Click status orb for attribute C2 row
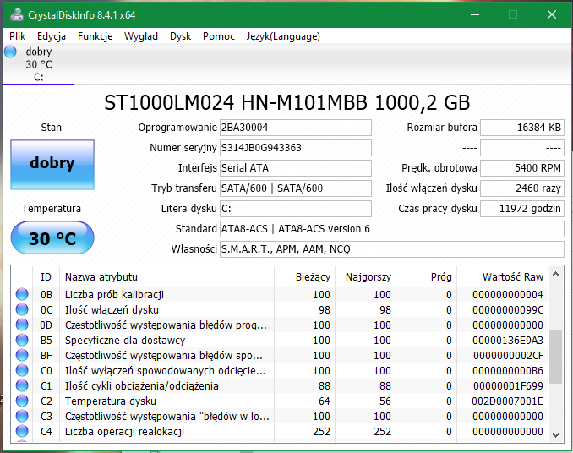The height and width of the screenshot is (453, 573). pyautogui.click(x=22, y=401)
